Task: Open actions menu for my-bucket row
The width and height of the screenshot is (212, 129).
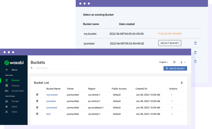Action: point(172,95)
